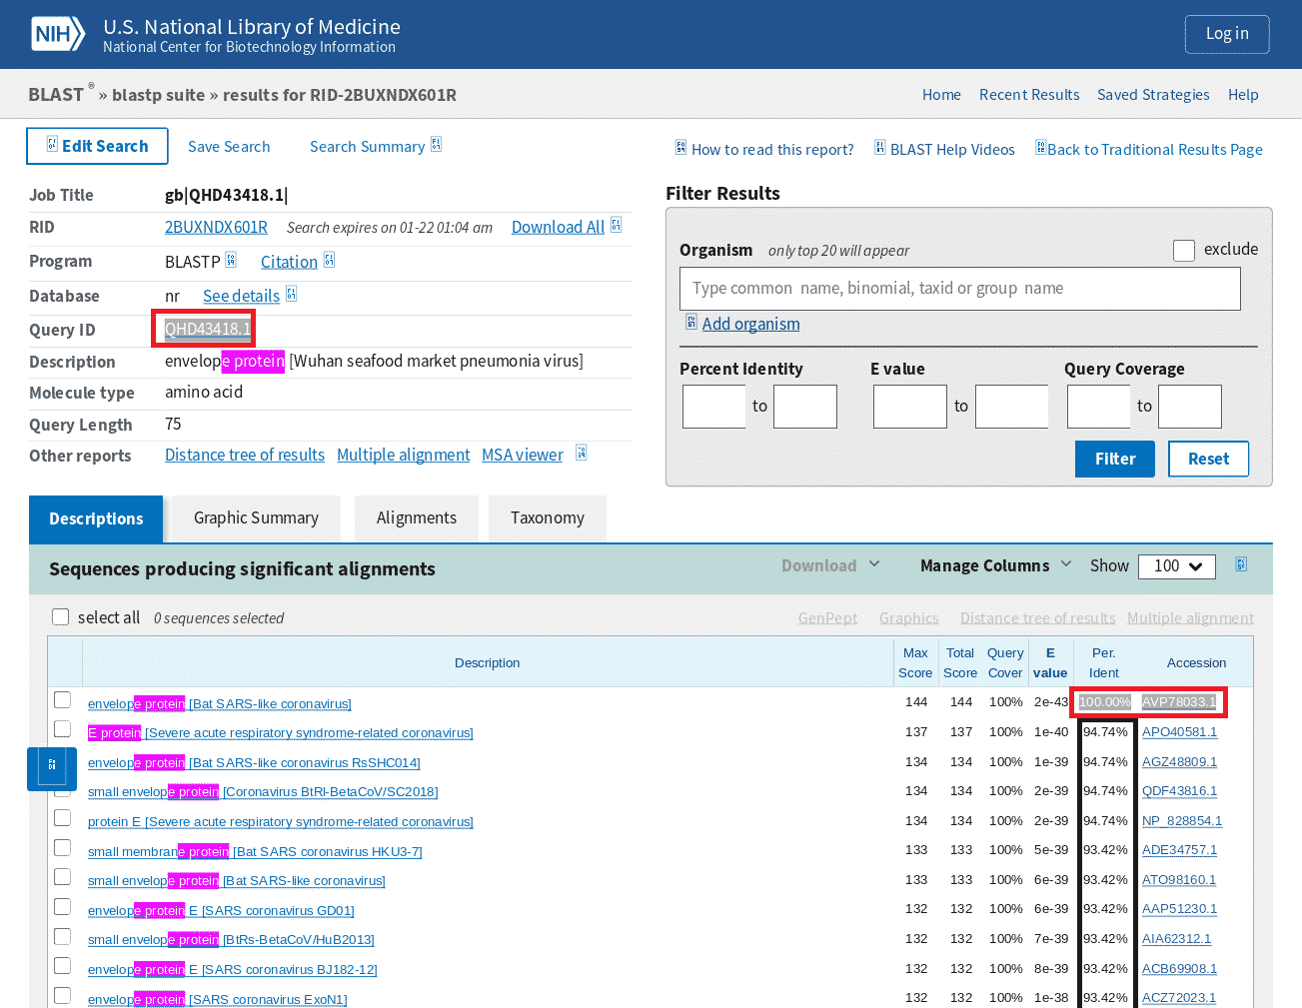This screenshot has height=1008, width=1302.
Task: Switch to the Graphic Summary tab
Action: pyautogui.click(x=256, y=518)
